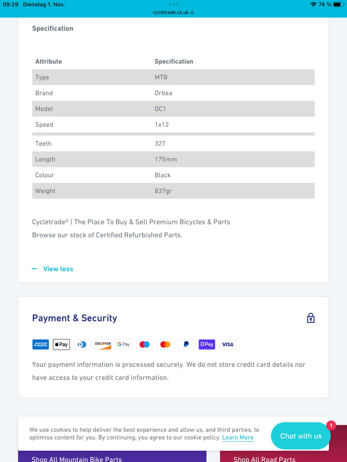Click the minus icon beside View less

click(34, 269)
